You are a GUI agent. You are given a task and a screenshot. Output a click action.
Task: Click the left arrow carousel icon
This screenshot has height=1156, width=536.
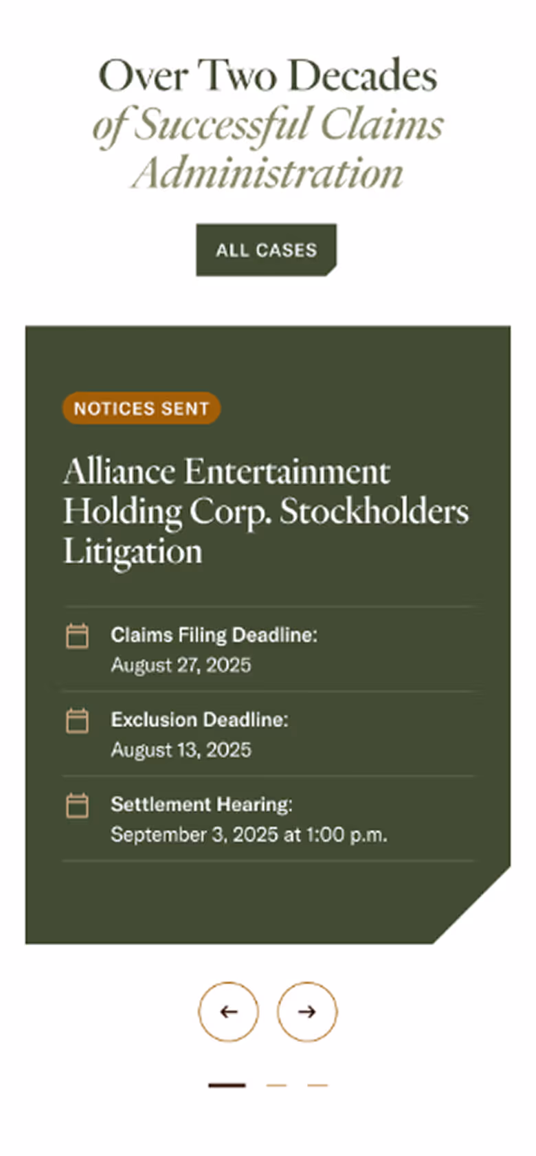pyautogui.click(x=229, y=1012)
